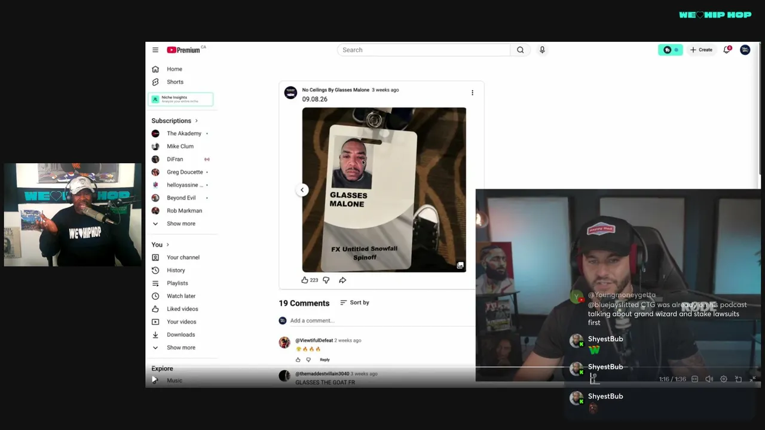The image size is (765, 430).
Task: Toggle closed captions on the video
Action: (x=694, y=379)
